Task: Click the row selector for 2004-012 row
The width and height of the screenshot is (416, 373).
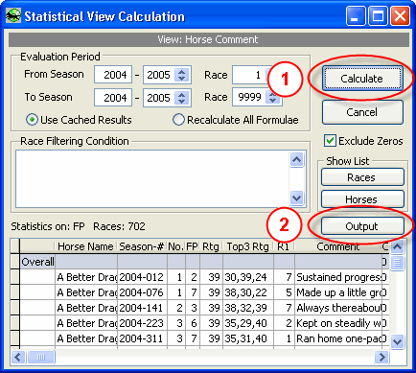Action: point(15,277)
